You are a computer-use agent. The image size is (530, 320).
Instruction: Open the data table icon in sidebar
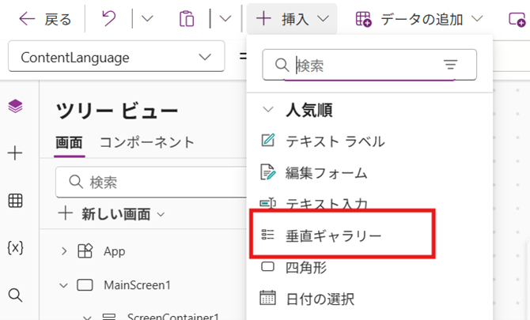tap(15, 201)
